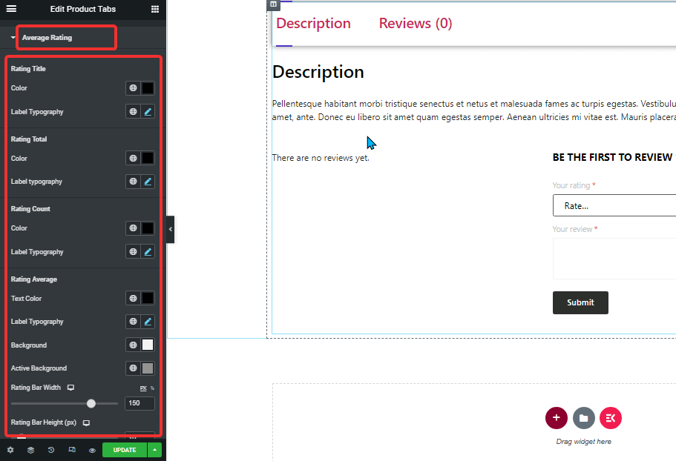Click globe icon for Rating Total Label typography
This screenshot has width=676, height=461.
(x=134, y=182)
